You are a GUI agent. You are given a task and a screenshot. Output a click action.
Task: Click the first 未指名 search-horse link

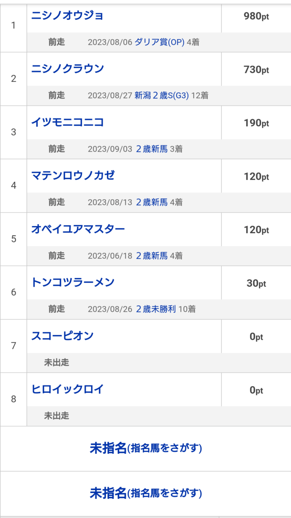[x=146, y=448]
